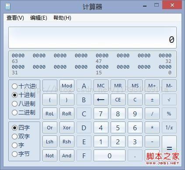Click the digit 6 key
Image resolution: width=185 pixels, height=170 pixels.
coord(135,128)
